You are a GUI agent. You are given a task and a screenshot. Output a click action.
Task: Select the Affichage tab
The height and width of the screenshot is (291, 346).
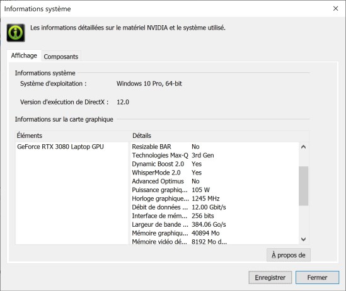(x=24, y=55)
